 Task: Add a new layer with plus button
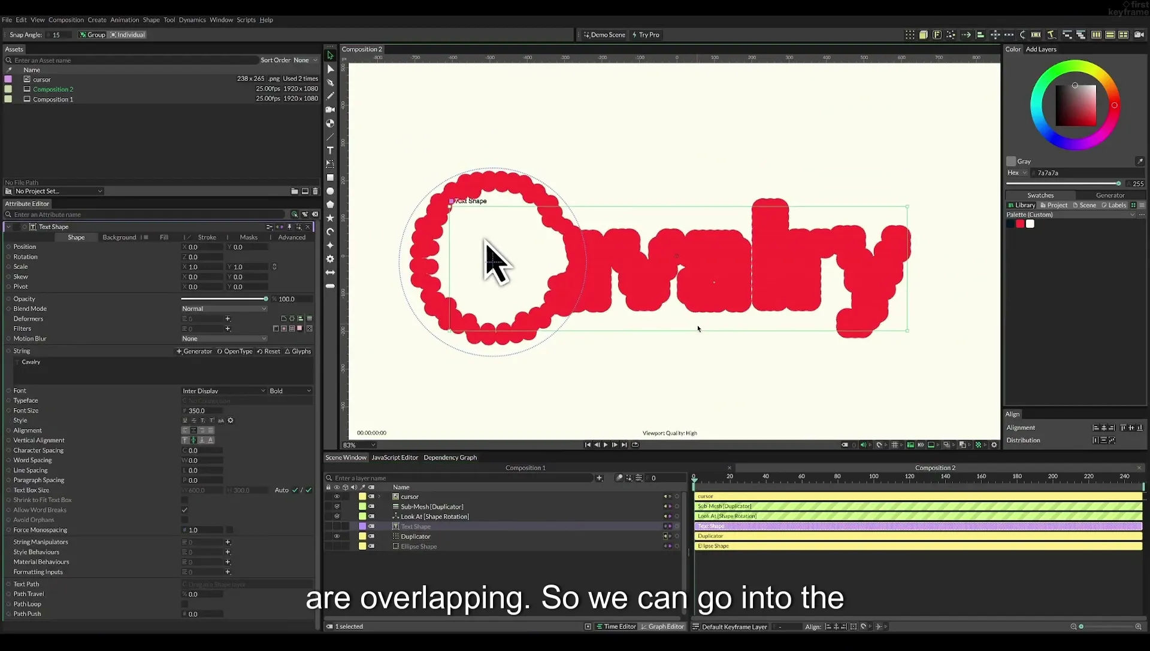(x=599, y=477)
